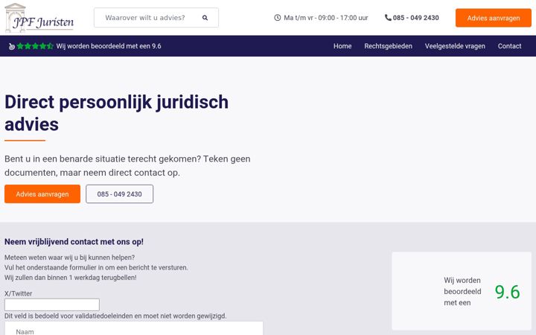Screen dimensions: 536x335
Task: Click the Naam input field
Action: tap(134, 329)
